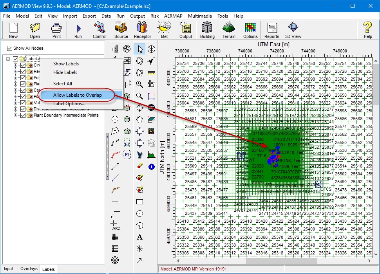Select the asterisk marker tool
Viewport: 380px width, 274px height.
pyautogui.click(x=139, y=249)
